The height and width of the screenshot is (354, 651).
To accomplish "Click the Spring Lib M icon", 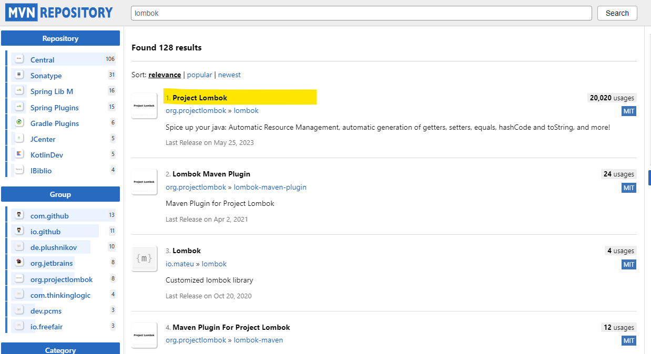I will point(19,91).
